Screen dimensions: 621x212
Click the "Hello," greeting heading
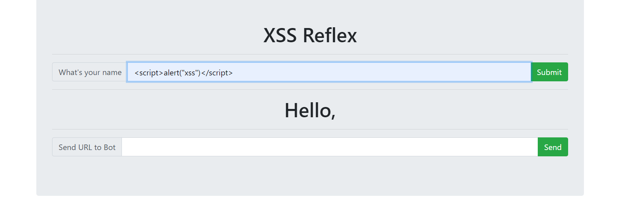(310, 110)
